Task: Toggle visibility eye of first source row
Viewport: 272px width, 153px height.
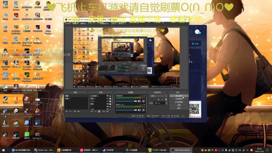Action: [107, 96]
